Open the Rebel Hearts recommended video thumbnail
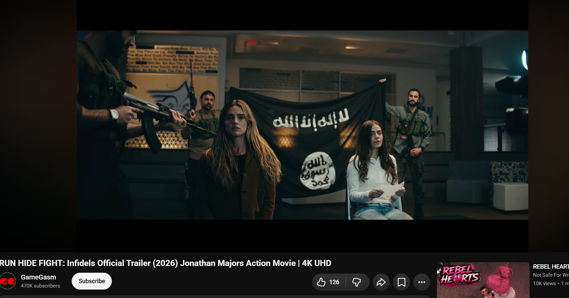The width and height of the screenshot is (569, 298). 483,280
